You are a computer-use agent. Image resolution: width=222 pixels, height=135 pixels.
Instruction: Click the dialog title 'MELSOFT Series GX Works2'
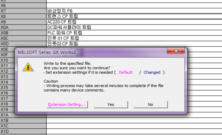(47, 52)
